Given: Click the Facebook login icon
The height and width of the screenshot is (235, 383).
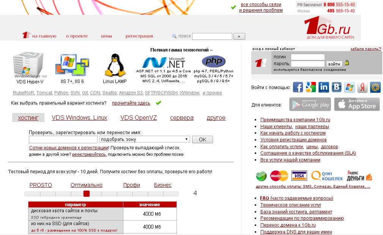Looking at the screenshot, I should pyautogui.click(x=298, y=87).
